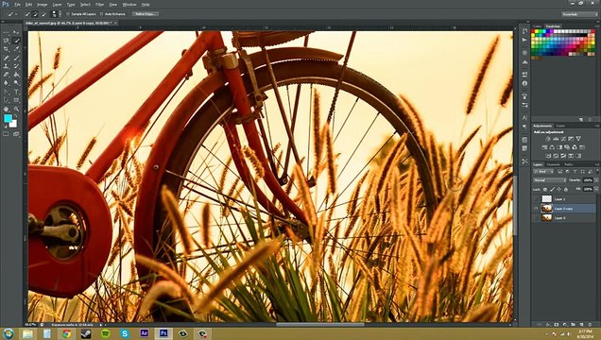This screenshot has width=601, height=340.
Task: Select the Brush tool
Action: tap(16, 58)
